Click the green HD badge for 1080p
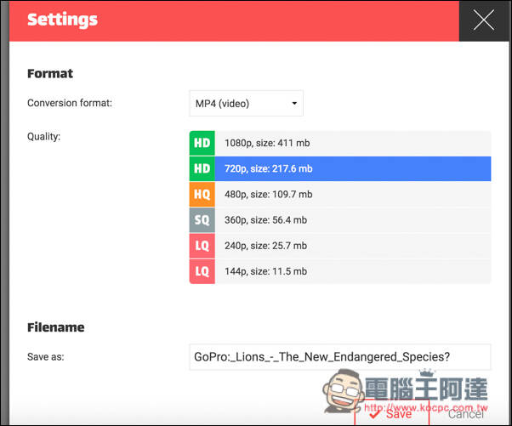 pyautogui.click(x=202, y=143)
